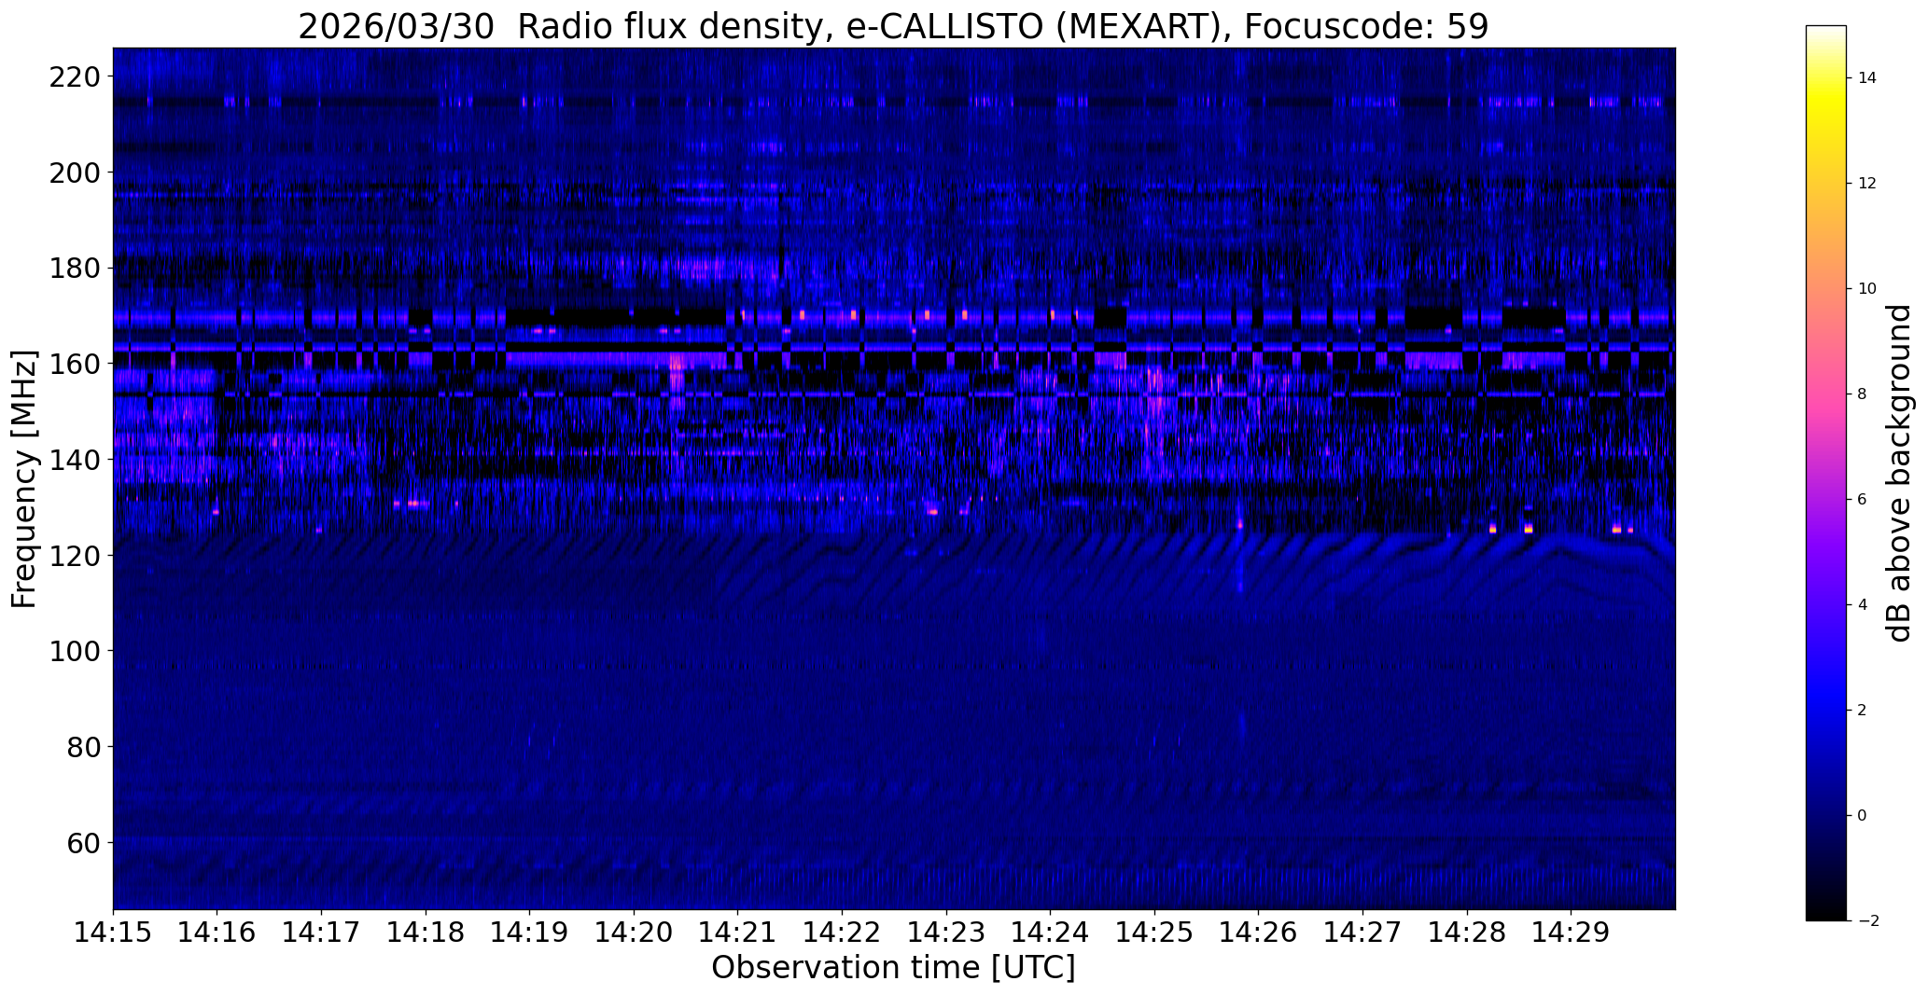Click the vertical colorbar gradient strip

[x=1826, y=473]
